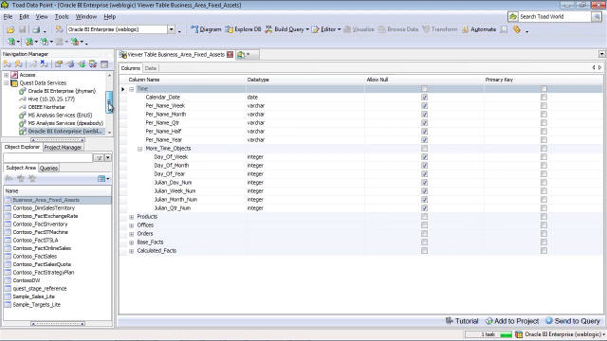The image size is (607, 341).
Task: Toggle Primary Key for Calendar_Date
Action: click(x=543, y=98)
